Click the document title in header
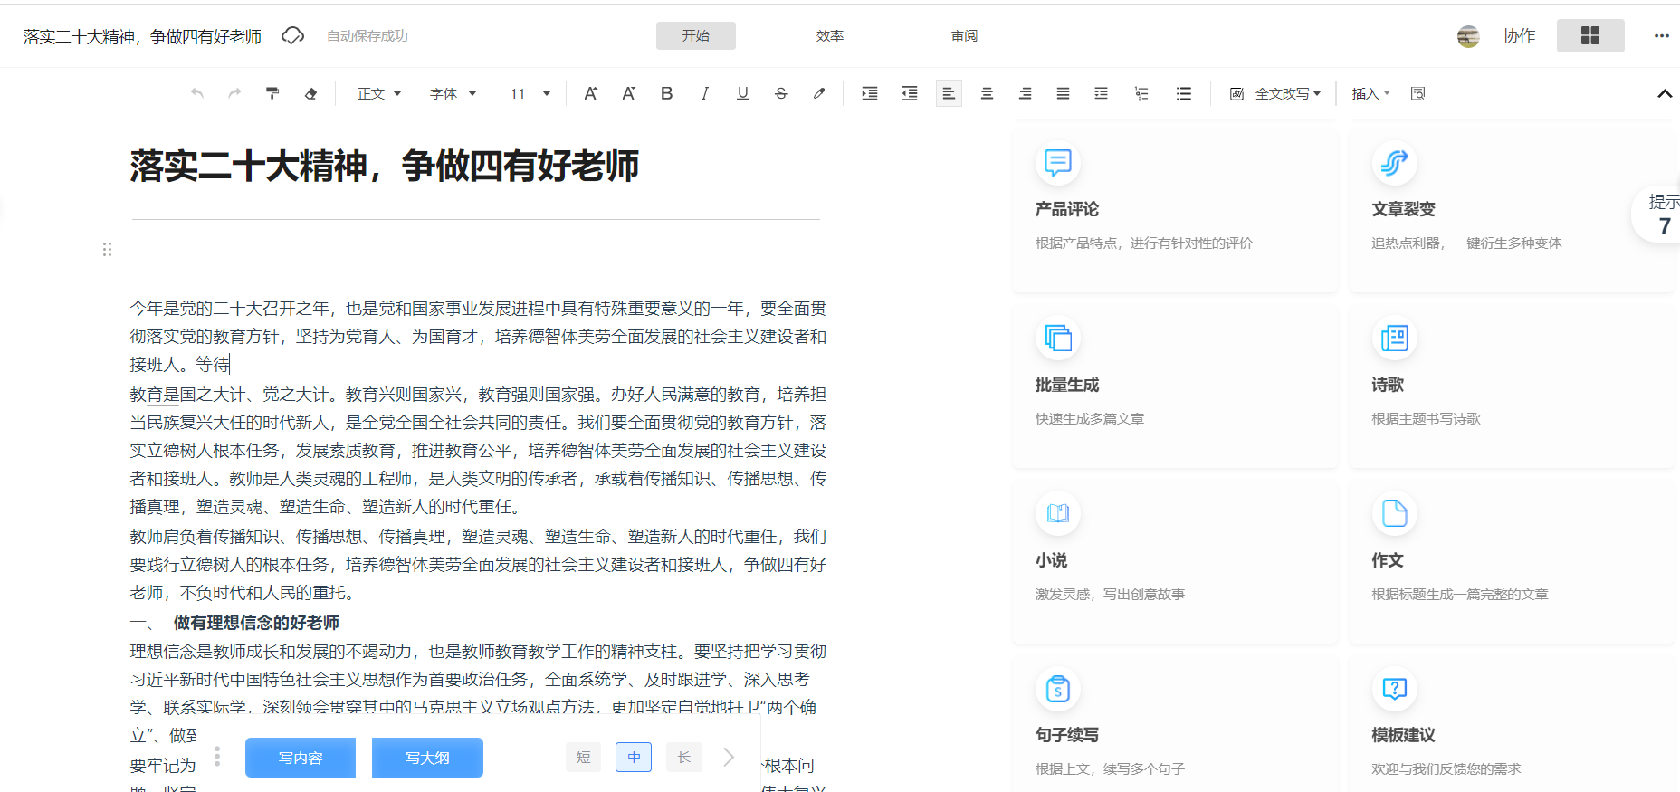 tap(142, 36)
